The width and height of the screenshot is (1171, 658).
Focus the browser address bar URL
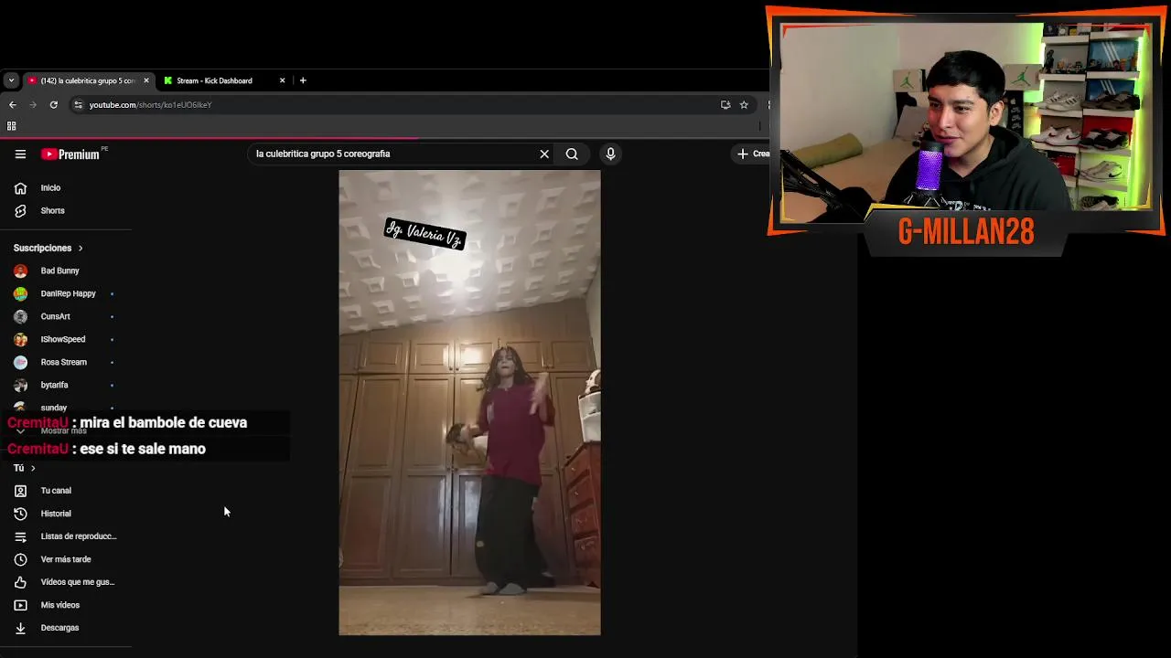(150, 105)
